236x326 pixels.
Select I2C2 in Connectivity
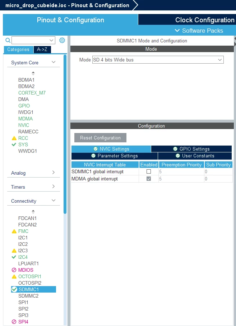23,244
